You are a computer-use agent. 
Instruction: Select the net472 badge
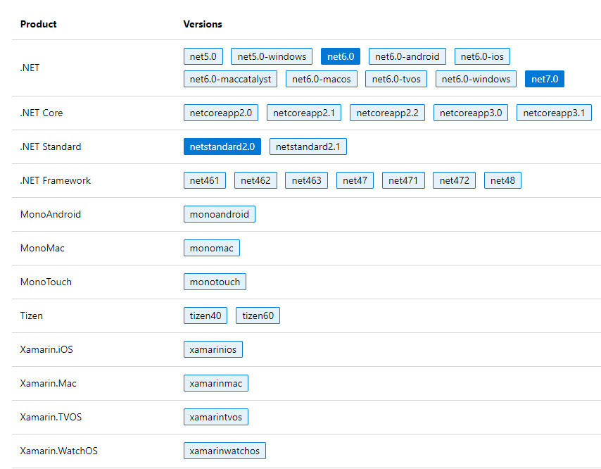[454, 180]
